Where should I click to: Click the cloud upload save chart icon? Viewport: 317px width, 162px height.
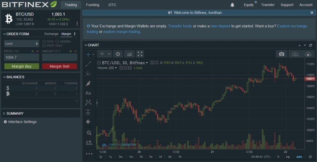pos(308,54)
